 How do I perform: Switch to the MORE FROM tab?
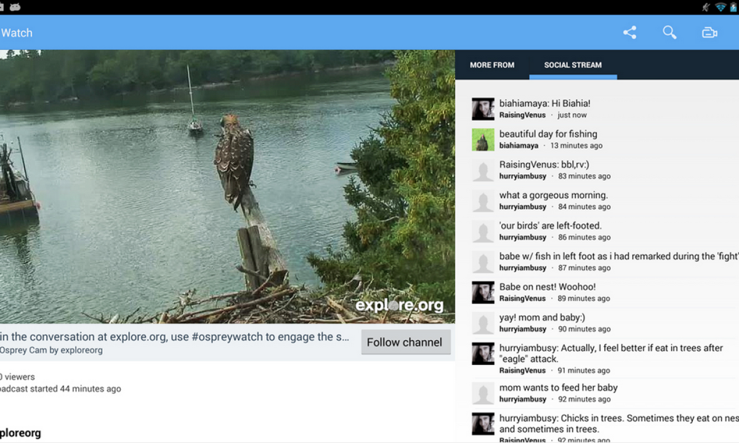492,65
